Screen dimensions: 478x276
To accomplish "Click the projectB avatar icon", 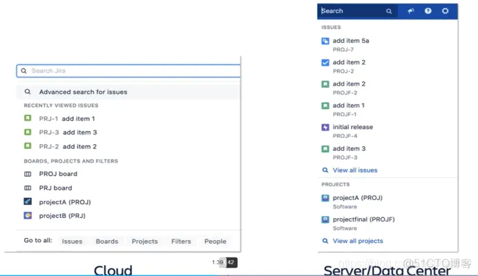I will pos(28,215).
